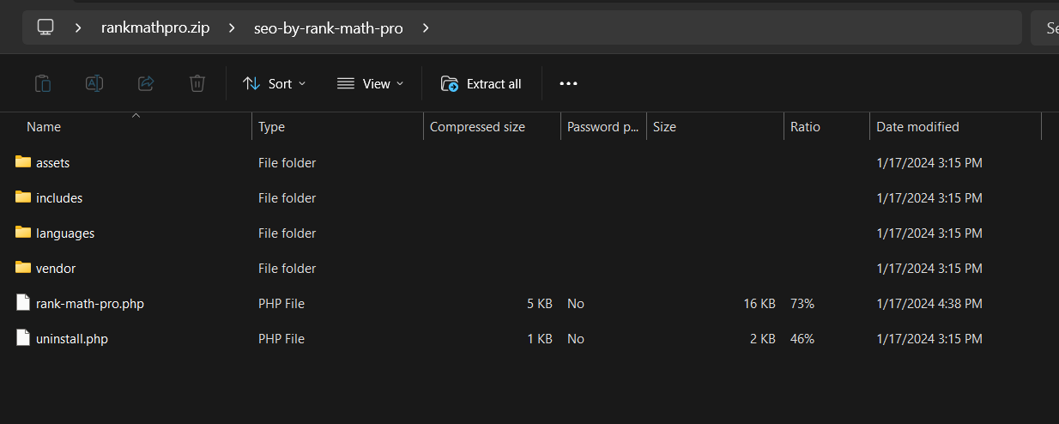Click the This PC monitor icon in address bar
Image resolution: width=1059 pixels, height=424 pixels.
tap(45, 27)
